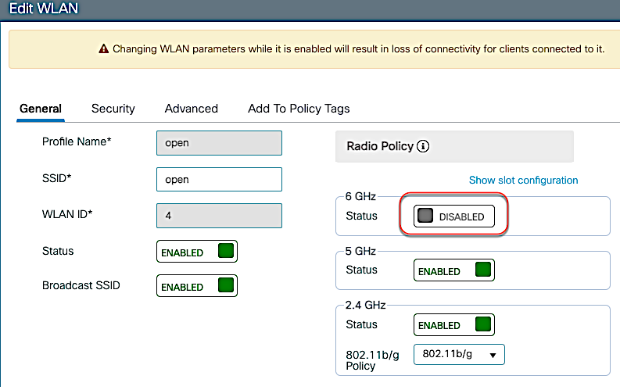620x390 pixels.
Task: Toggle the WLAN Status switch
Action: pyautogui.click(x=197, y=252)
